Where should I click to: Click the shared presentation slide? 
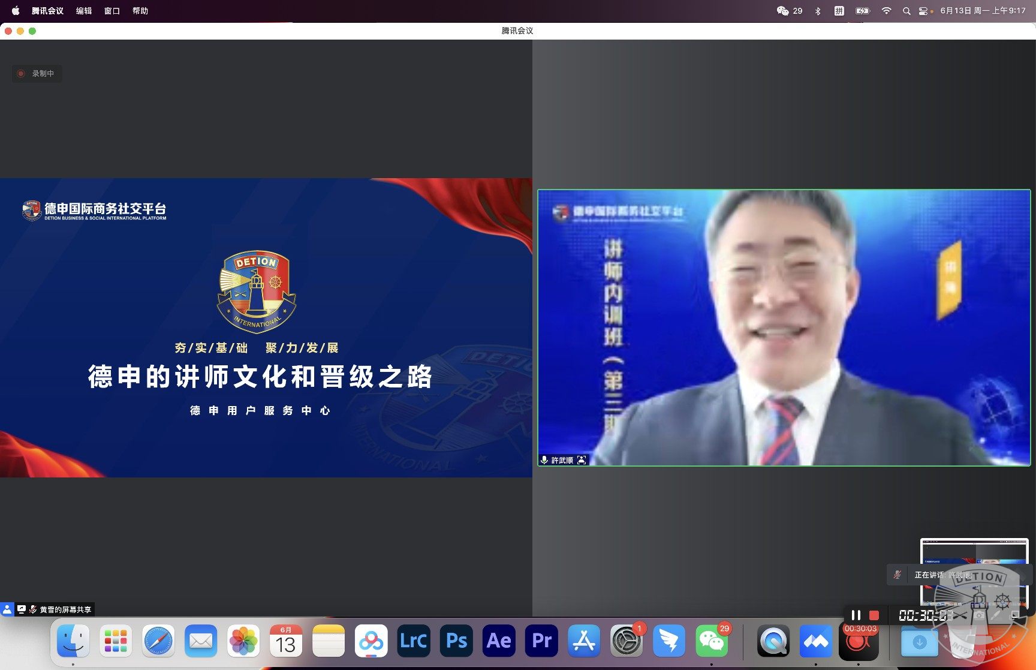click(266, 328)
